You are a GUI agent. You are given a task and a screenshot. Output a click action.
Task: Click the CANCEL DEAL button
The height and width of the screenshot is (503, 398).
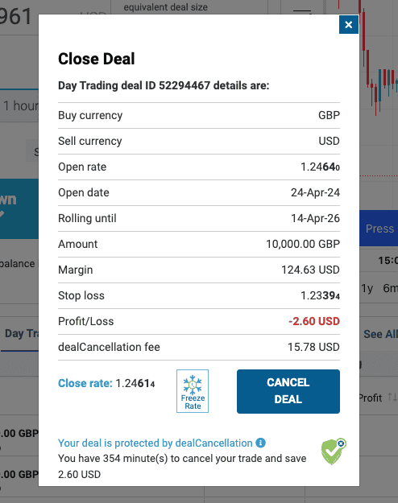click(x=288, y=391)
